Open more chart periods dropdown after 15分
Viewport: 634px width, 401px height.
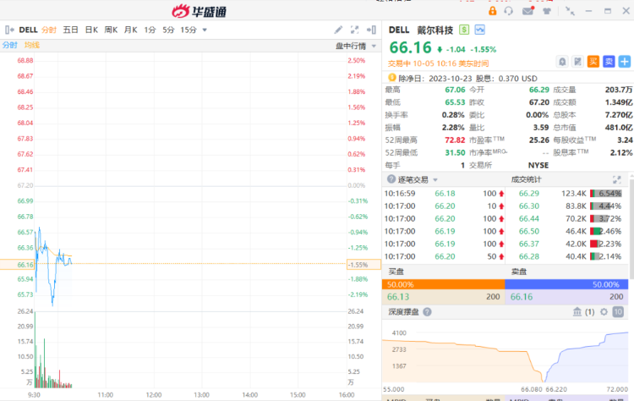(x=205, y=30)
